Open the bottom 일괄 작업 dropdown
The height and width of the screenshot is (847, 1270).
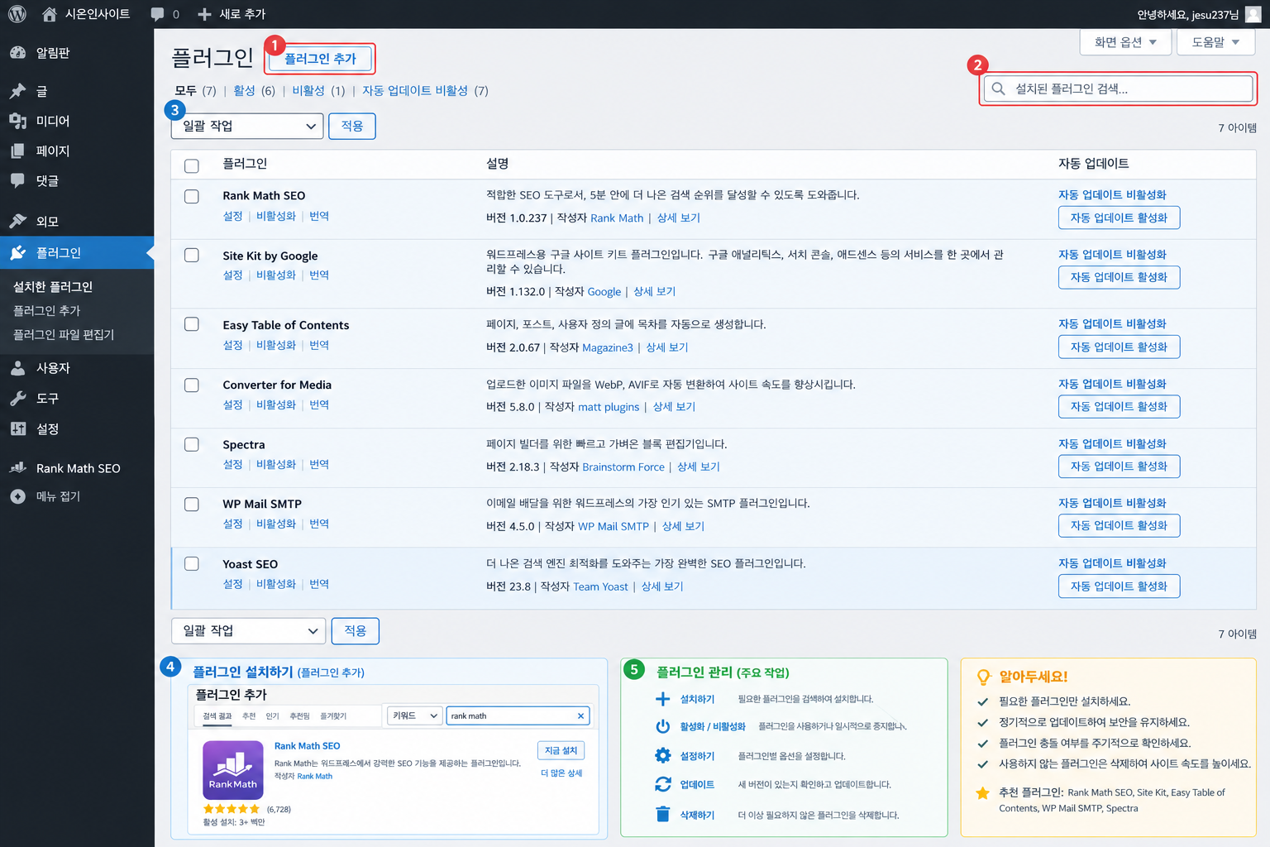[248, 630]
